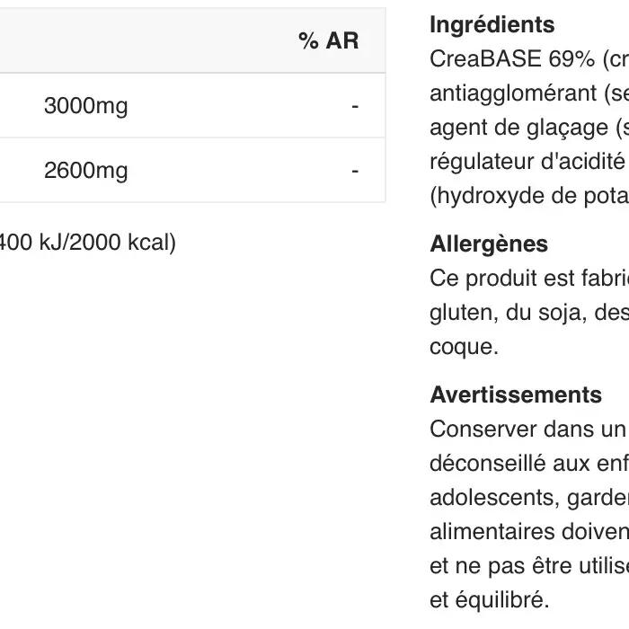This screenshot has height=629, width=629.
Task: Click the Avertissements heading
Action: tap(516, 395)
